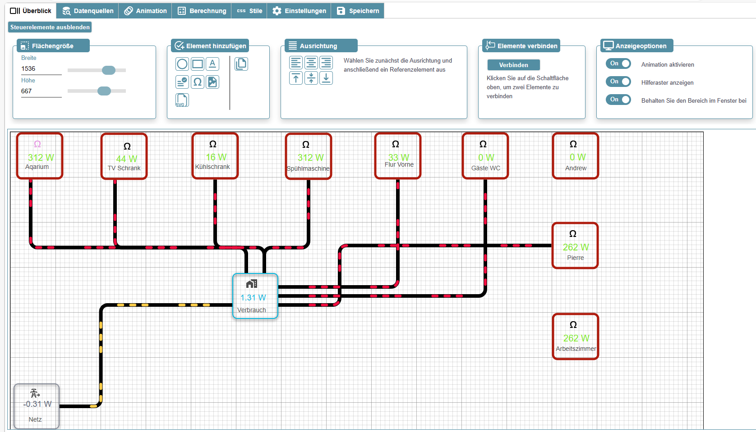Switch to the Berechnung tab

pos(202,11)
